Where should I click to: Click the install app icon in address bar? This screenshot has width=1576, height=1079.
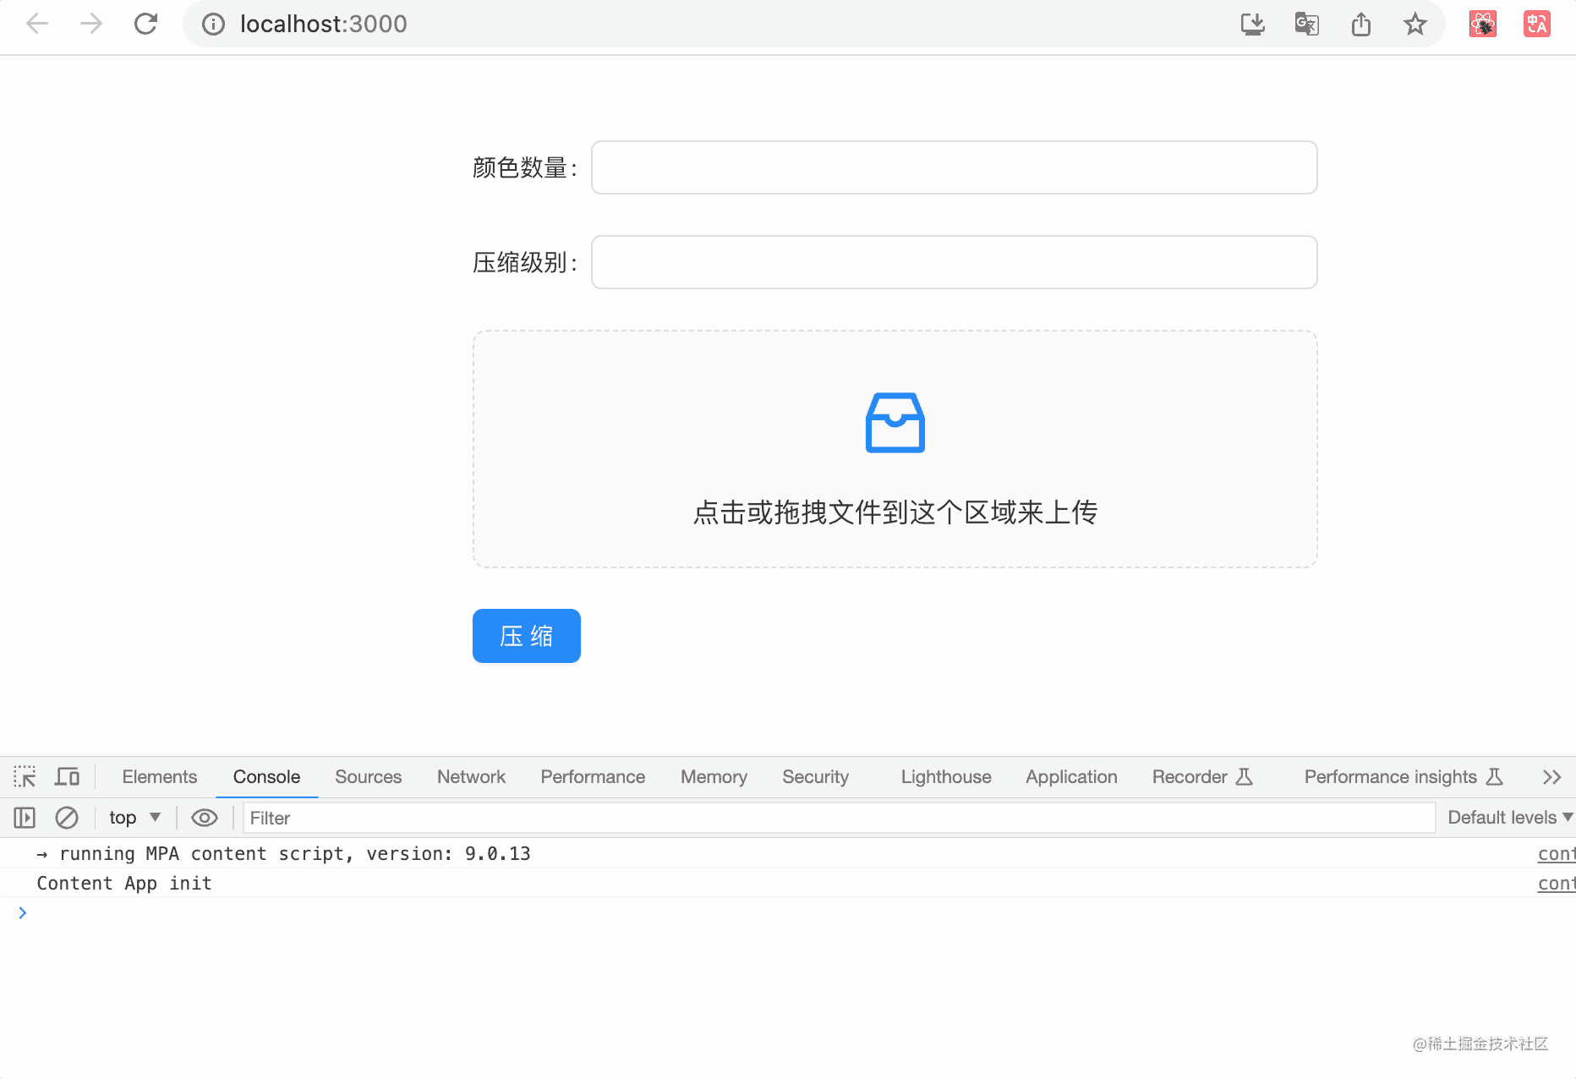(1252, 24)
